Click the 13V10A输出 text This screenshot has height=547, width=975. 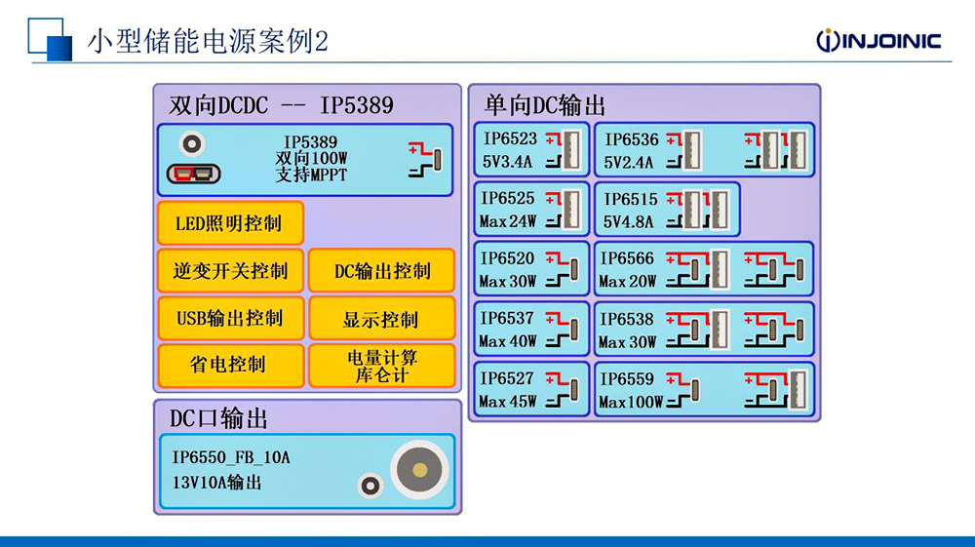(217, 483)
